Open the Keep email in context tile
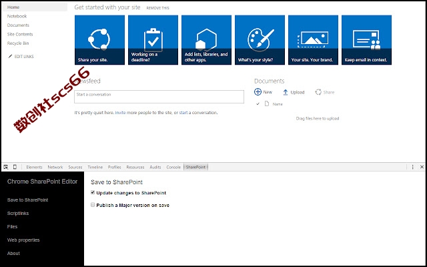The image size is (427, 267). tap(366, 40)
